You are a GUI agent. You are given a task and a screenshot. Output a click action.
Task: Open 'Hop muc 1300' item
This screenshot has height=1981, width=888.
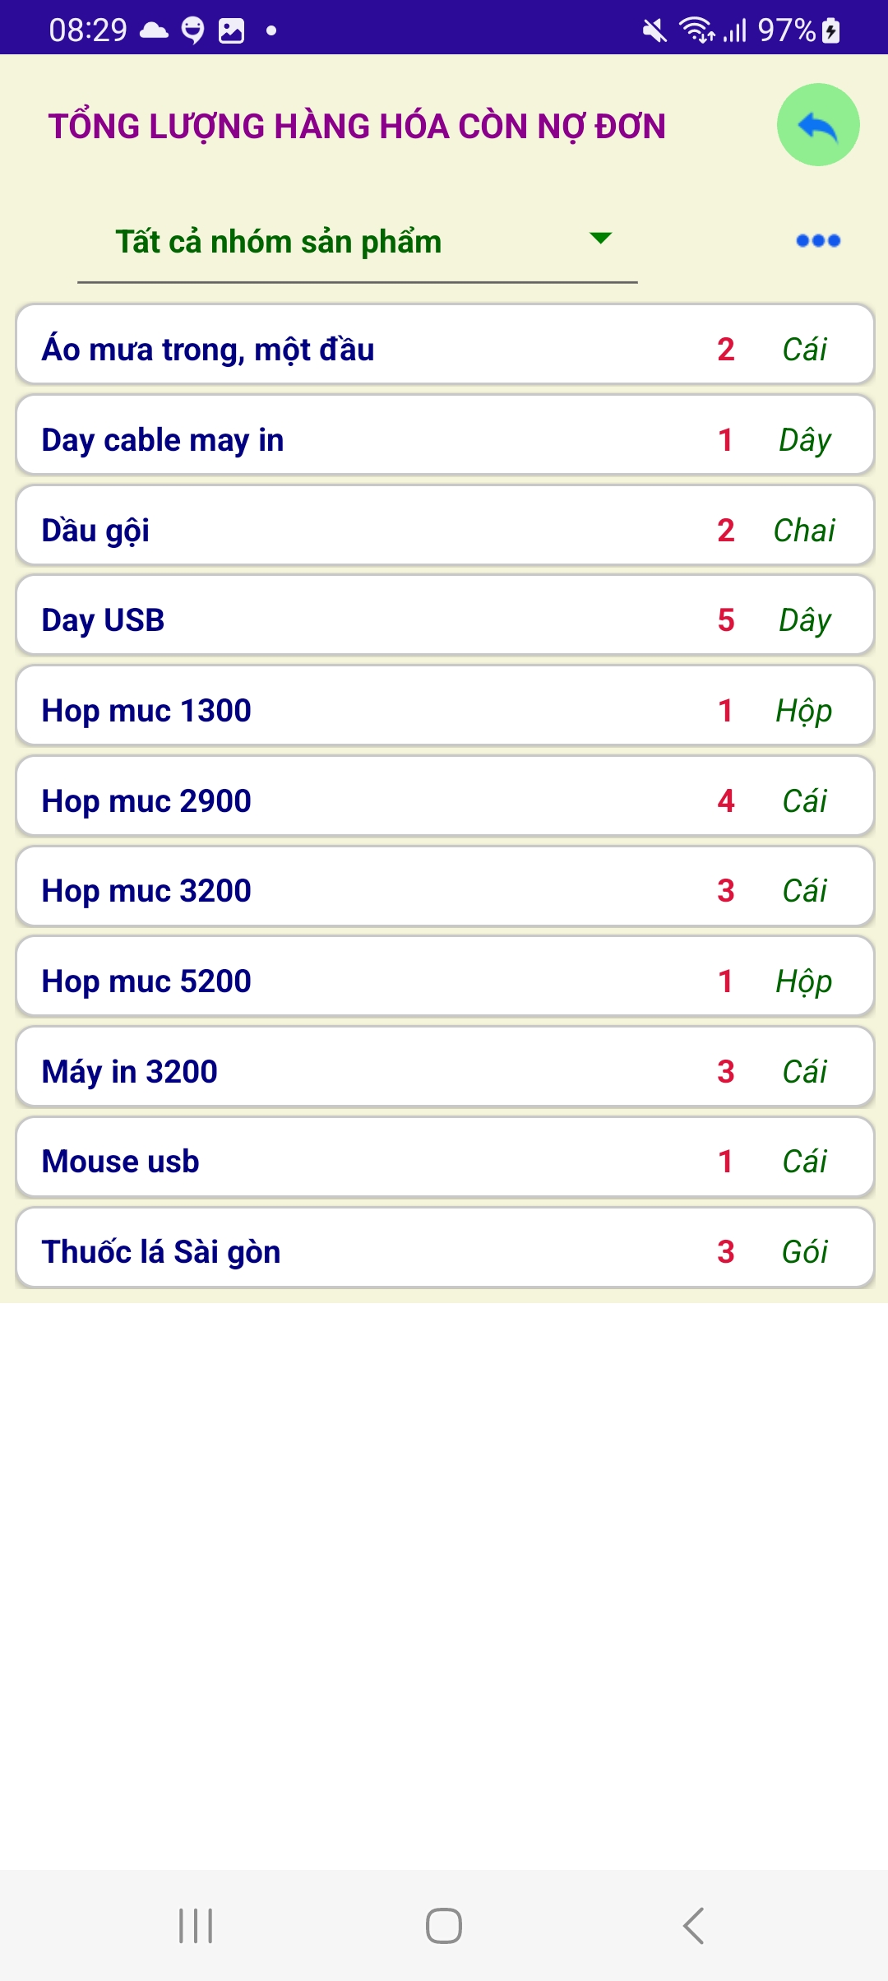[x=444, y=711]
